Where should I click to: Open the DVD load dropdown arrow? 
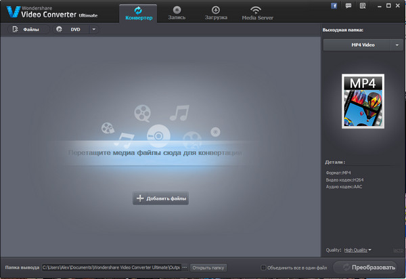pos(93,29)
